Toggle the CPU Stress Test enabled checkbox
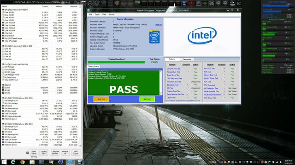 click(224, 98)
